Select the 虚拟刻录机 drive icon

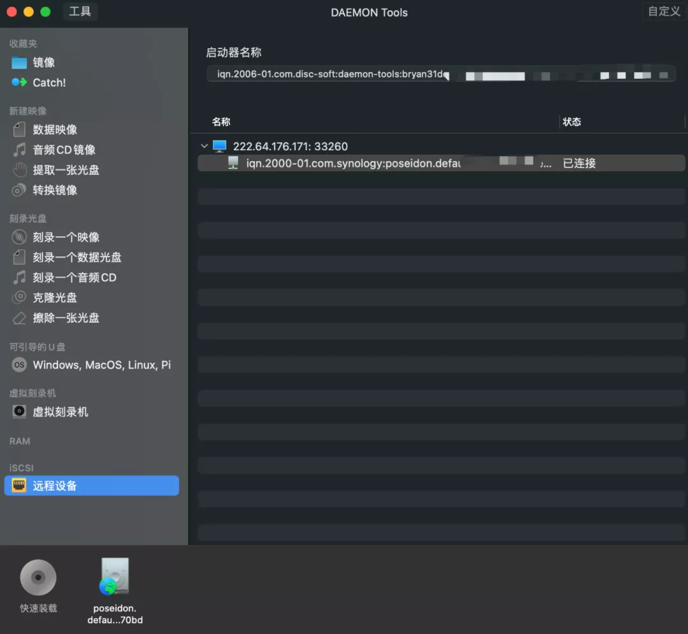pos(19,412)
